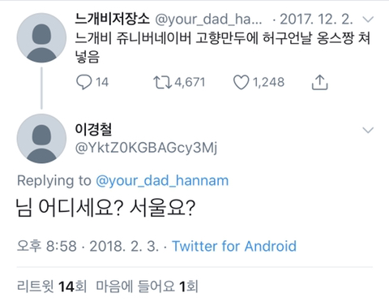The image size is (389, 302).
Task: Open the 오후 8:58 · 2018. 2. 3. timestamp
Action: pyautogui.click(x=88, y=246)
